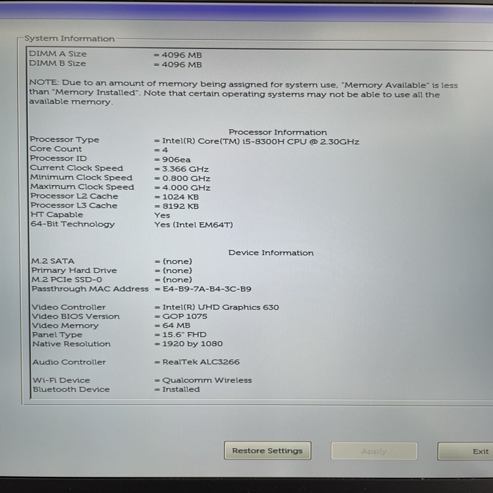Click the Processor Information heading

point(278,132)
